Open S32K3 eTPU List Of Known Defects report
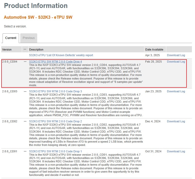 pyautogui.click(x=61, y=55)
